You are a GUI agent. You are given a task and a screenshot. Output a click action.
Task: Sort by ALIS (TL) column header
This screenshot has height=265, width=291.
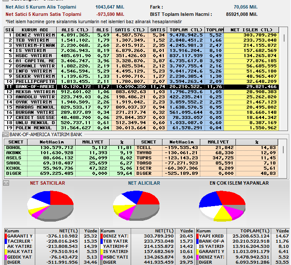pyautogui.click(x=75, y=30)
